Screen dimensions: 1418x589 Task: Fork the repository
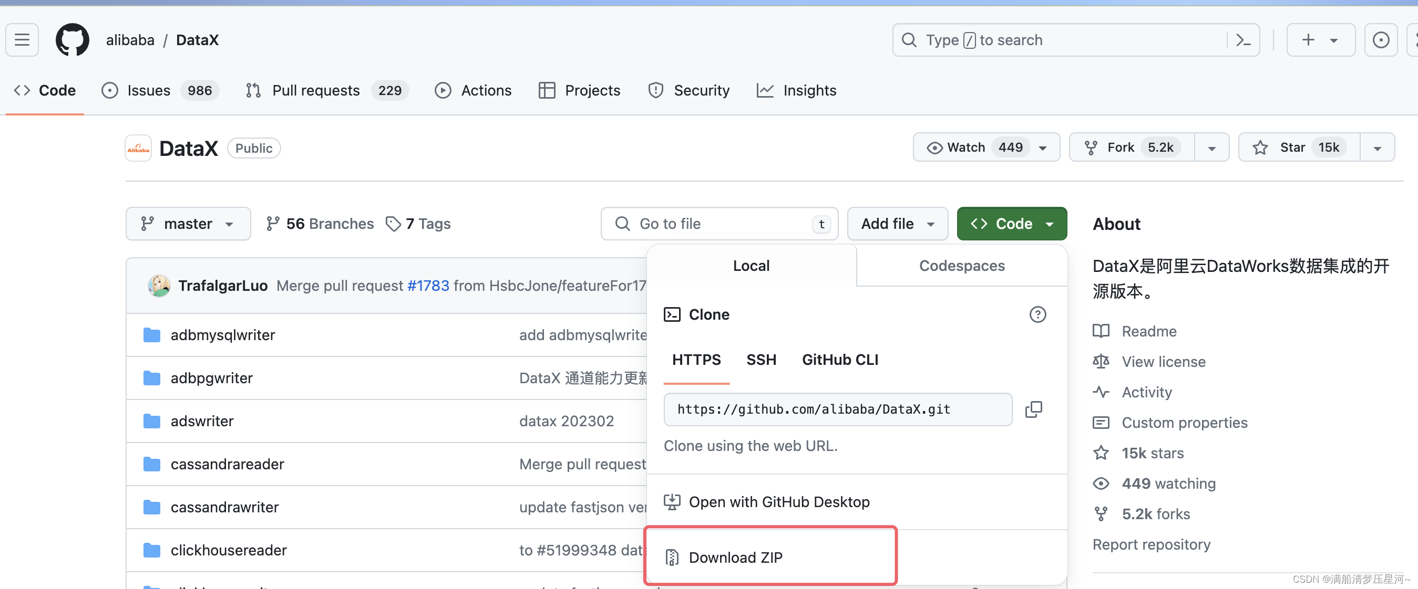[x=1131, y=148]
